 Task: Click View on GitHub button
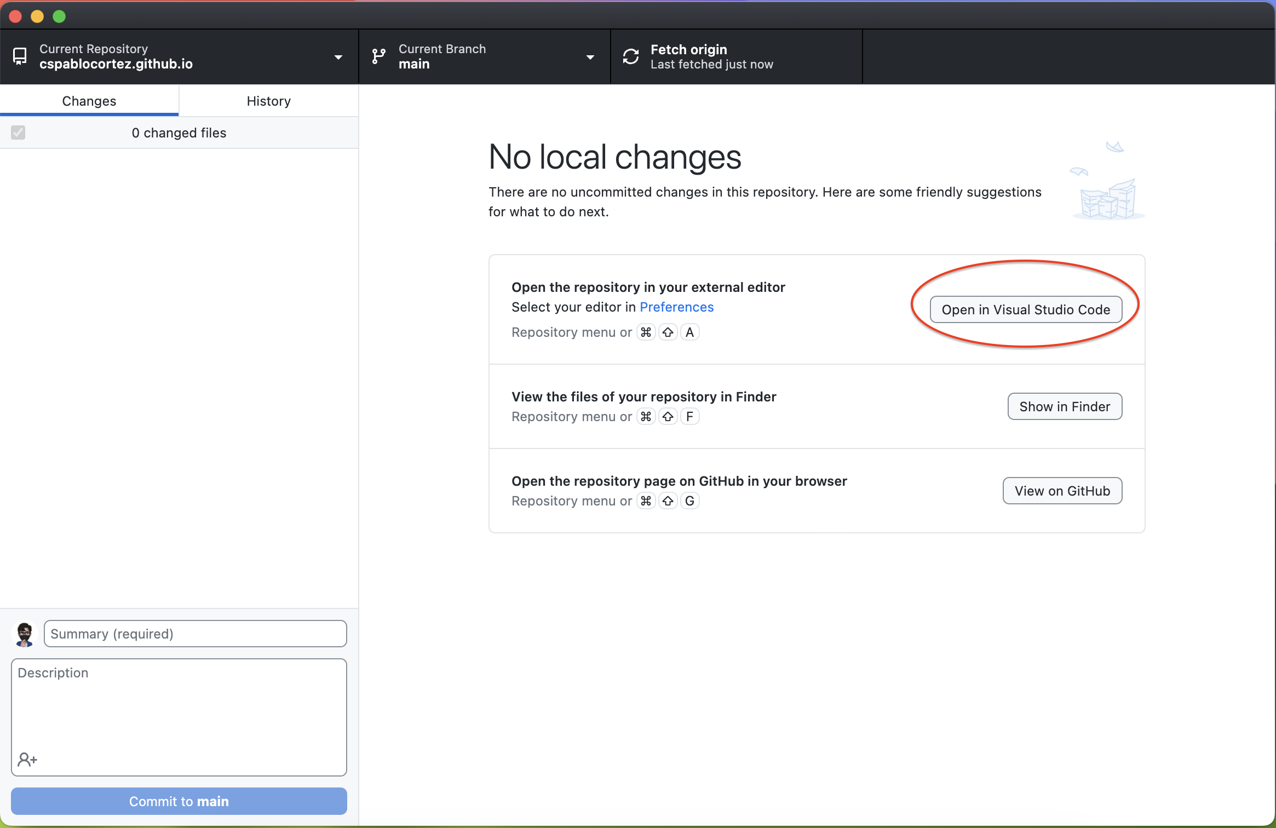coord(1062,491)
